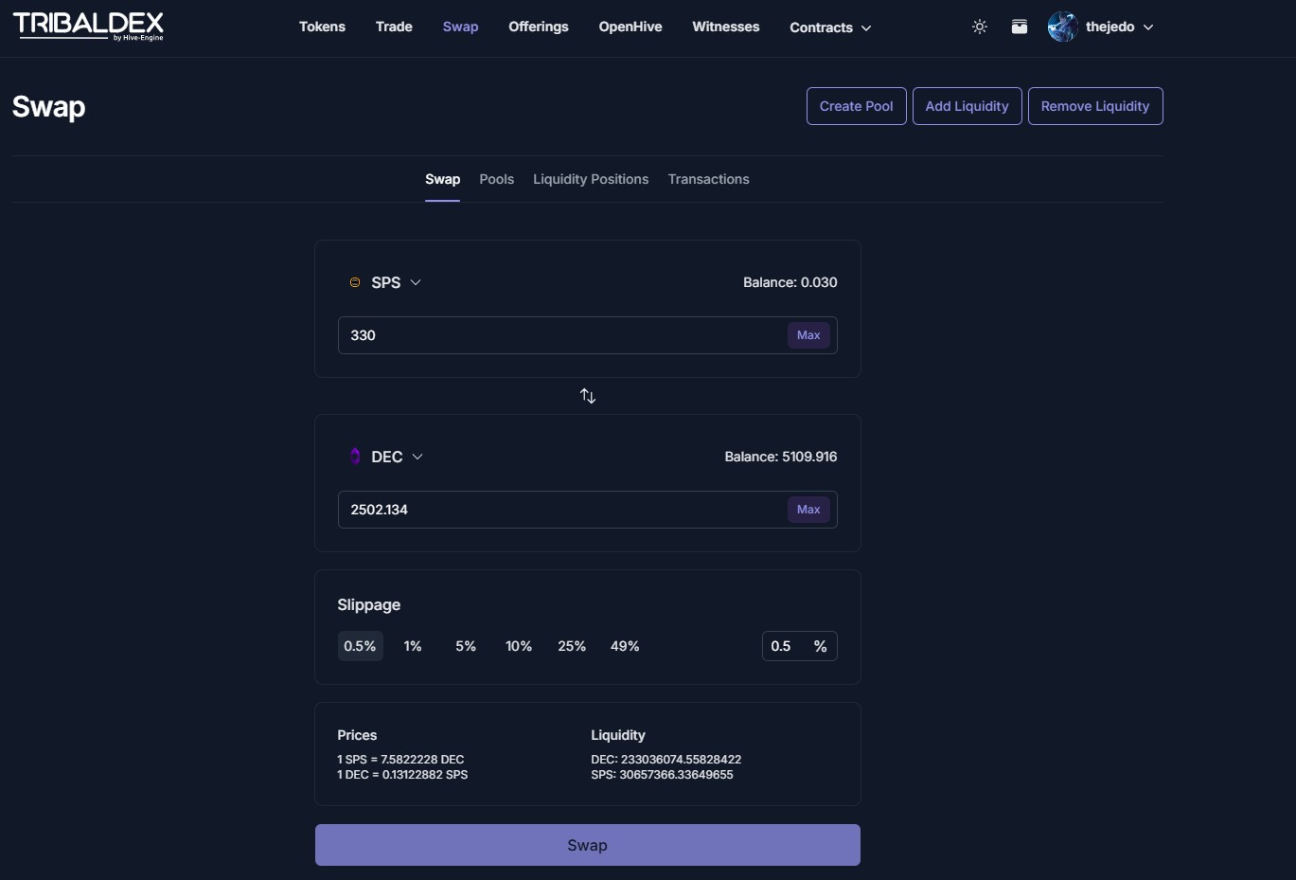1296x880 pixels.
Task: Switch to the Pools tab
Action: click(497, 179)
